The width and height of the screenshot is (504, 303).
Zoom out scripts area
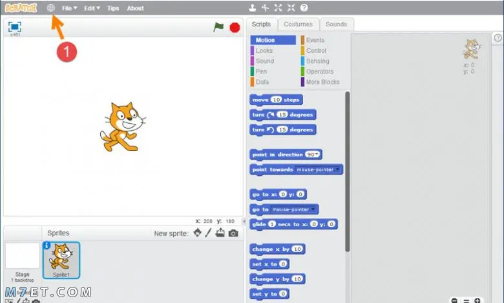454,301
